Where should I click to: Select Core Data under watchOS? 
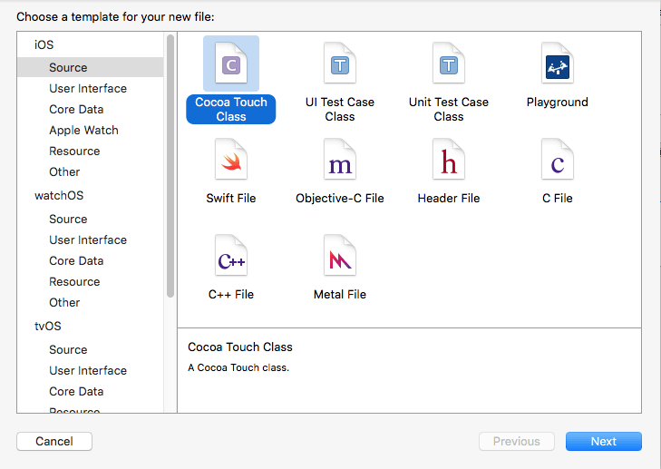76,261
